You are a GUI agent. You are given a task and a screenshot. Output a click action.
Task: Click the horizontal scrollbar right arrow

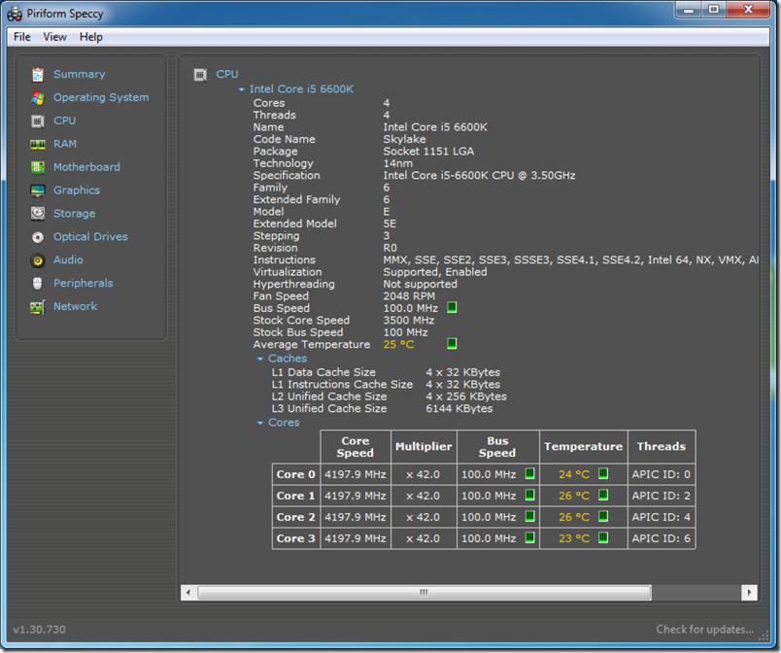(749, 592)
